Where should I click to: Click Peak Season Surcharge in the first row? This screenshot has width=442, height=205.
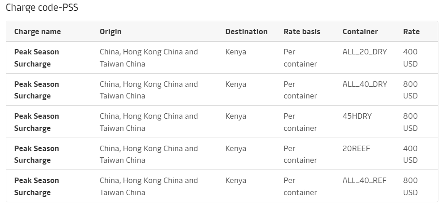point(37,58)
